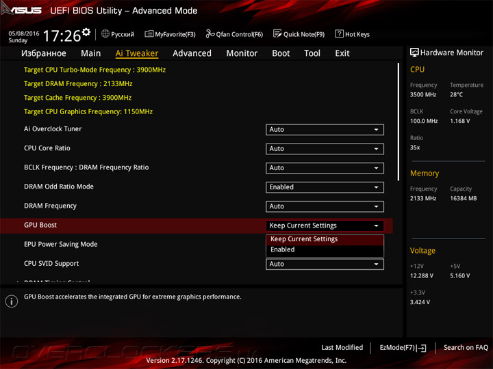The image size is (493, 369).
Task: Select EPU Power Saving Mode label
Action: pos(61,245)
